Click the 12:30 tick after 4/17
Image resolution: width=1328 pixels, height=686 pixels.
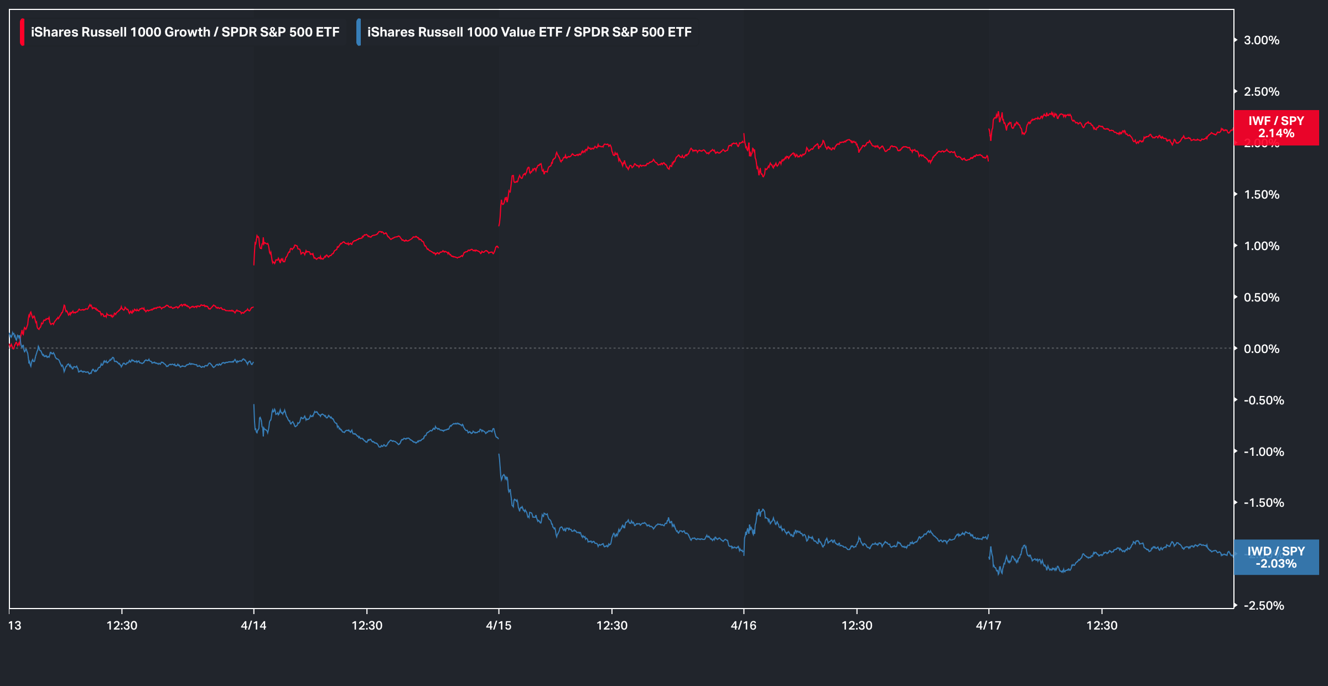click(1102, 626)
